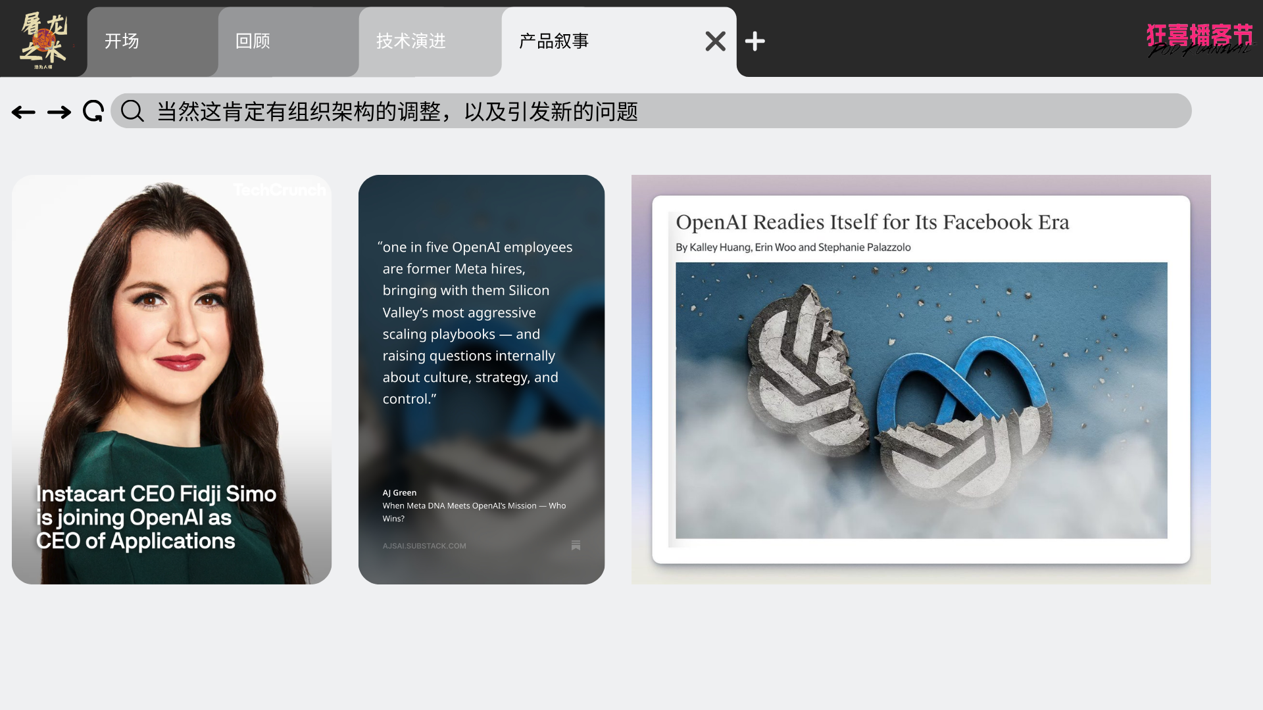The height and width of the screenshot is (710, 1263).
Task: Click the back arrow navigation icon
Action: (x=24, y=112)
